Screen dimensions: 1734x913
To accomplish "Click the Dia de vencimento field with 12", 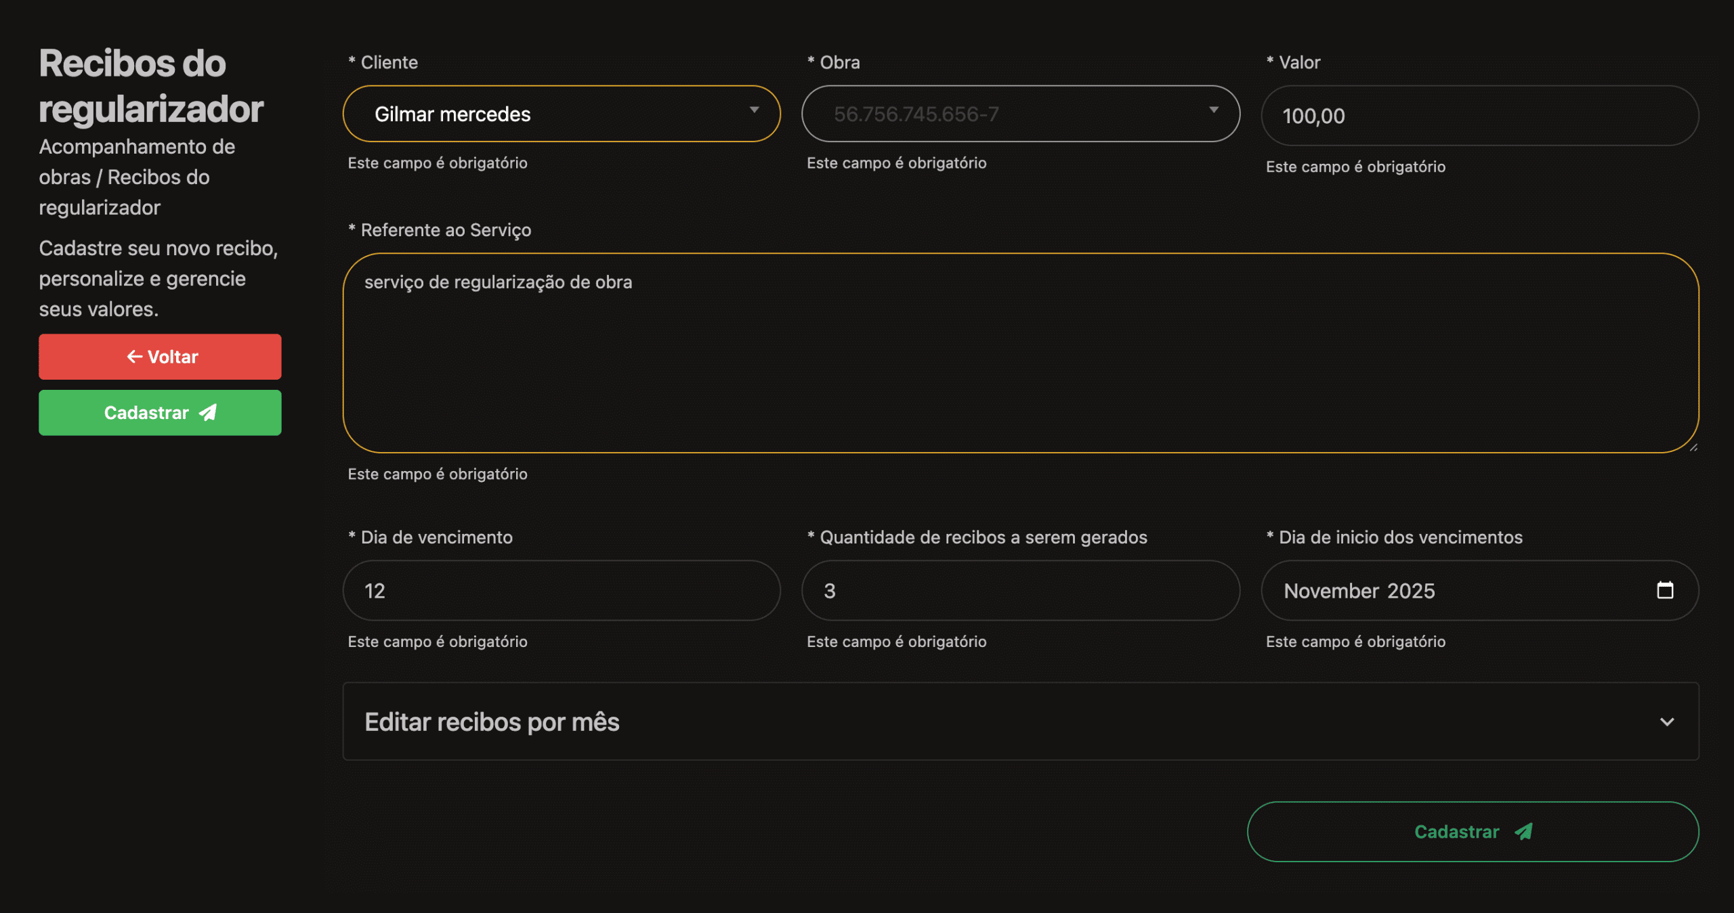I will point(561,590).
